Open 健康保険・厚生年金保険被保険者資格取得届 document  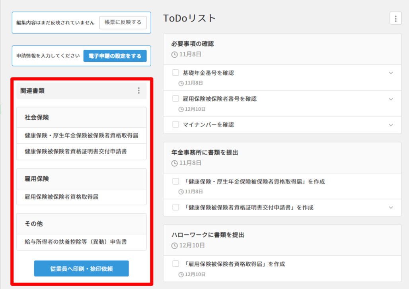pos(81,136)
